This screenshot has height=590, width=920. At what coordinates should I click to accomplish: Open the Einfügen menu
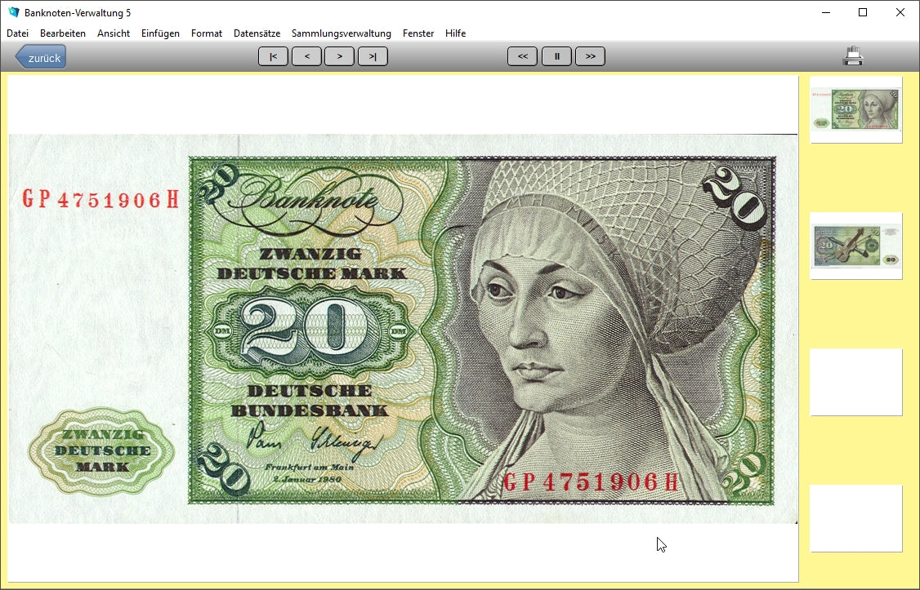point(160,33)
